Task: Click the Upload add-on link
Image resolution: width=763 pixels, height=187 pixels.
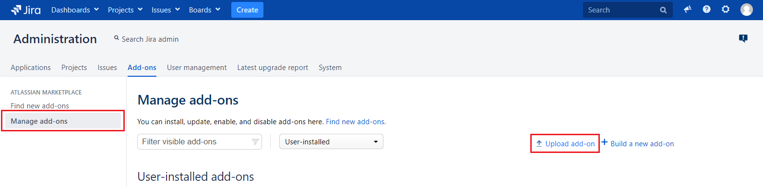Action: [x=570, y=144]
